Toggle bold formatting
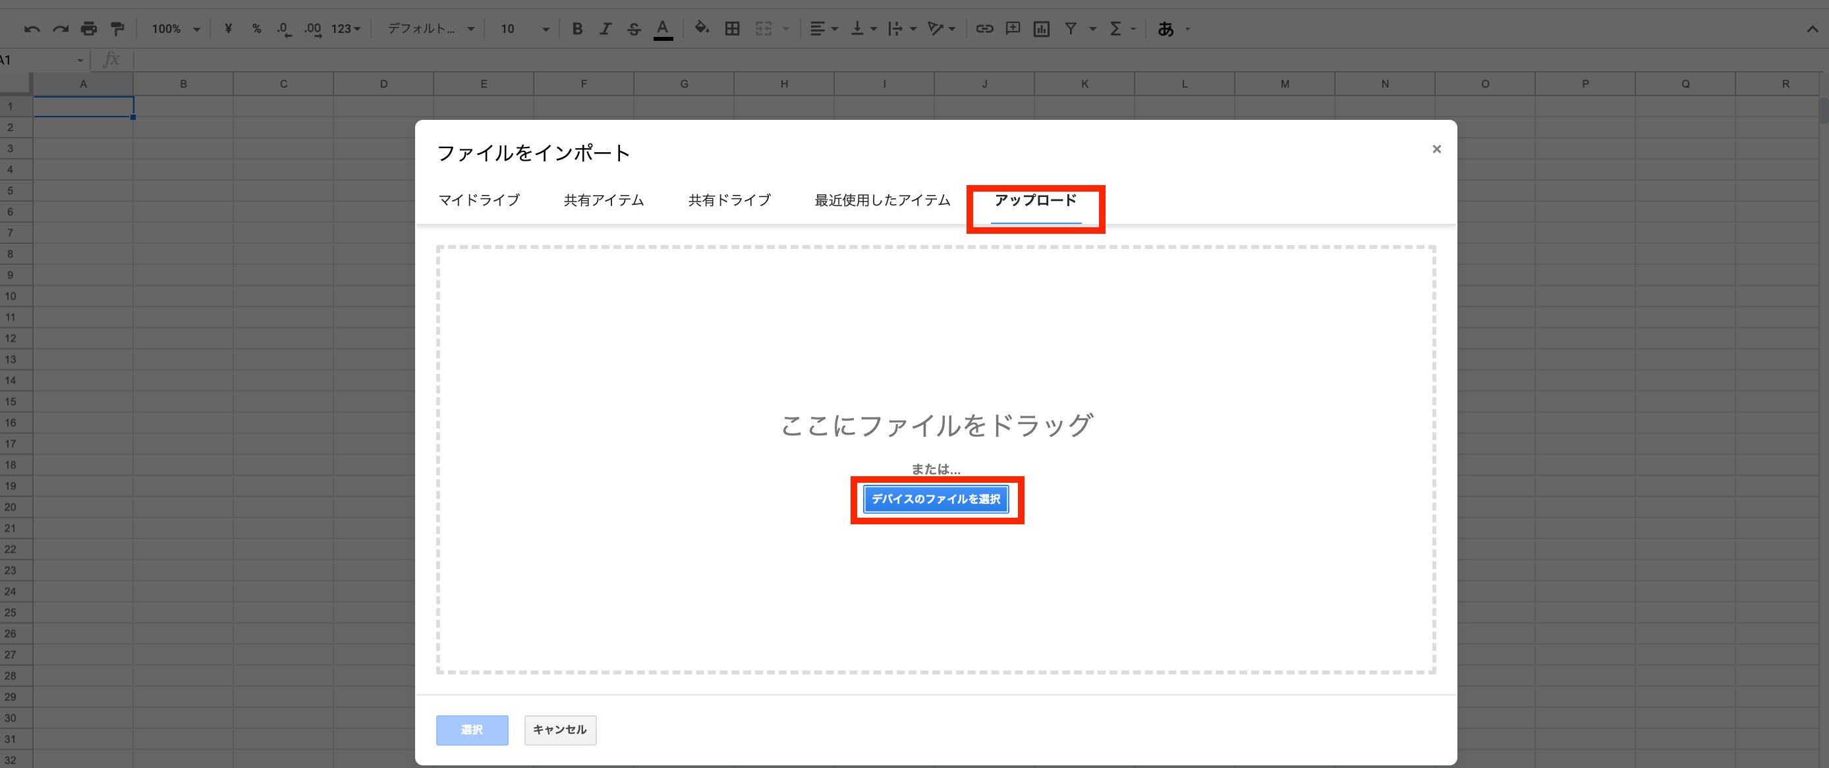Viewport: 1829px width, 768px height. coord(577,29)
